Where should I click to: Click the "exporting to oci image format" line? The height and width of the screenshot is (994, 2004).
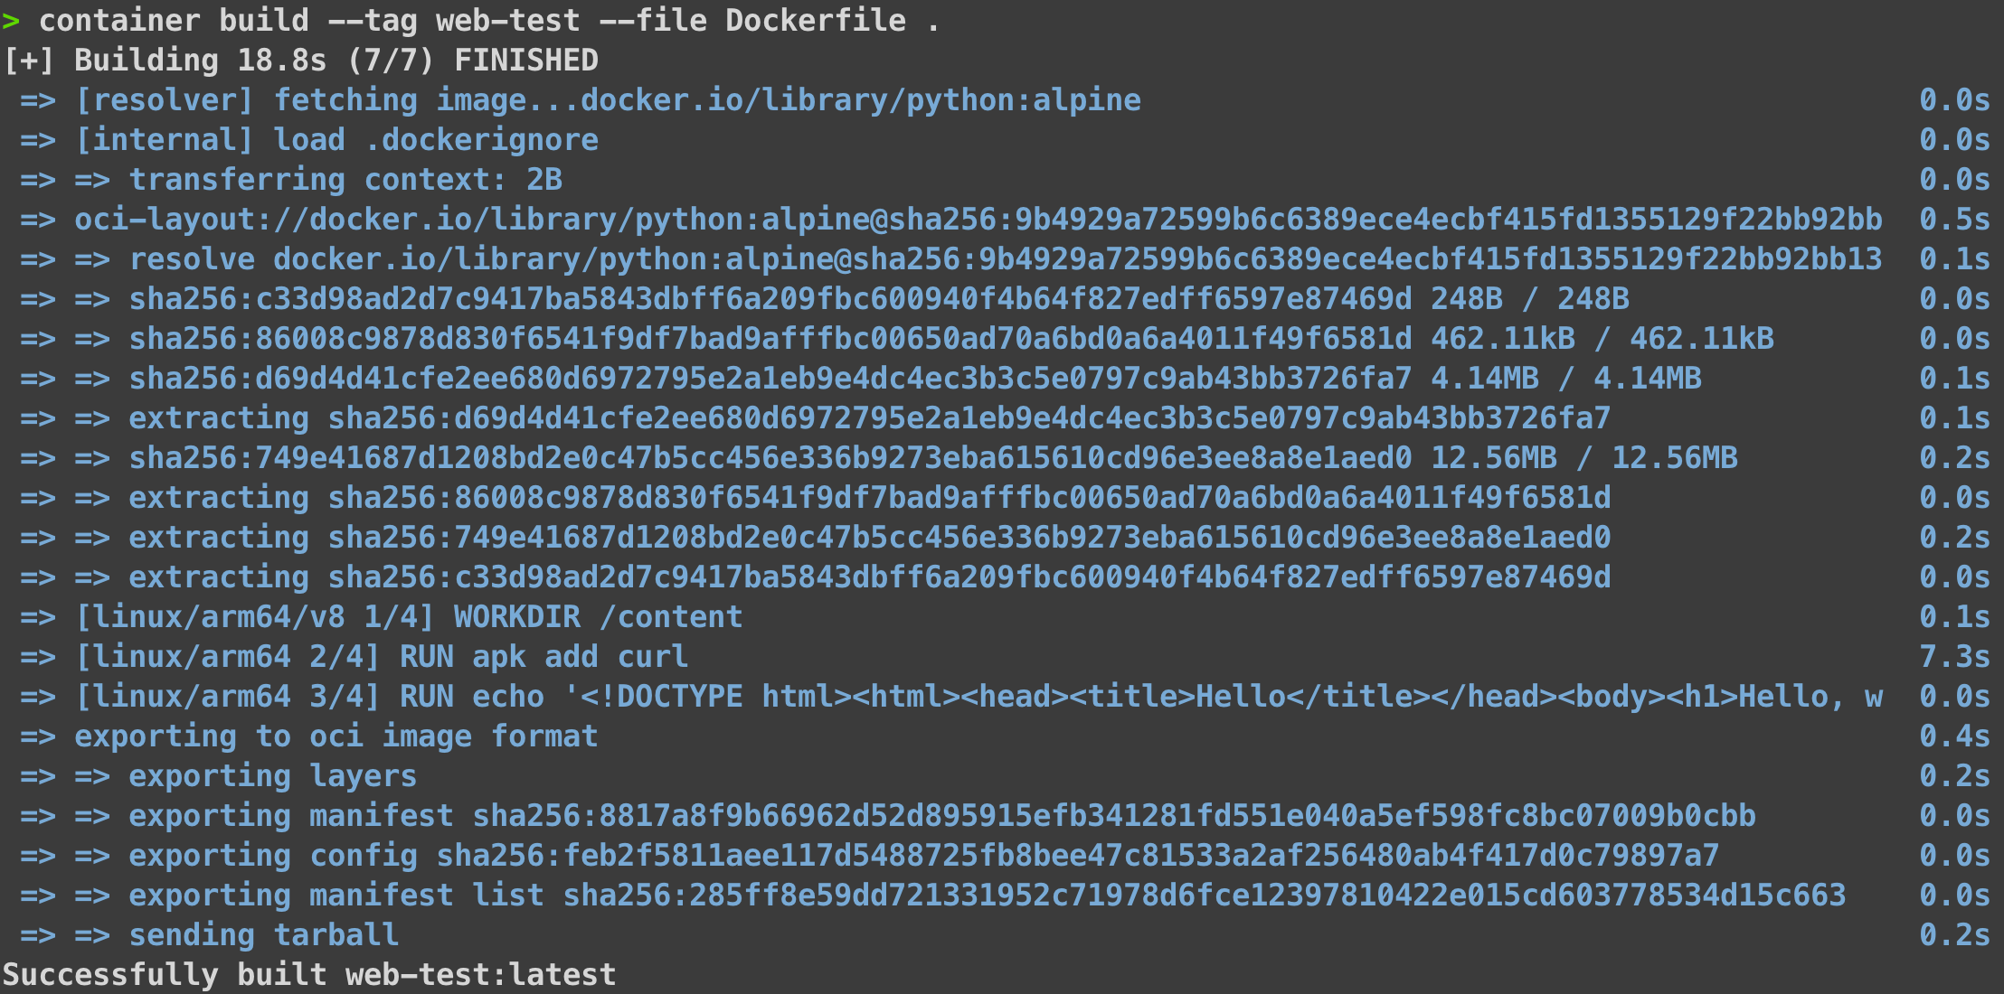coord(336,736)
